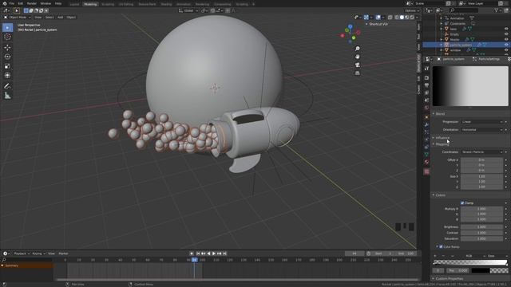Image resolution: width=511 pixels, height=287 pixels.
Task: Expand the Custom Properties panel
Action: (x=449, y=279)
